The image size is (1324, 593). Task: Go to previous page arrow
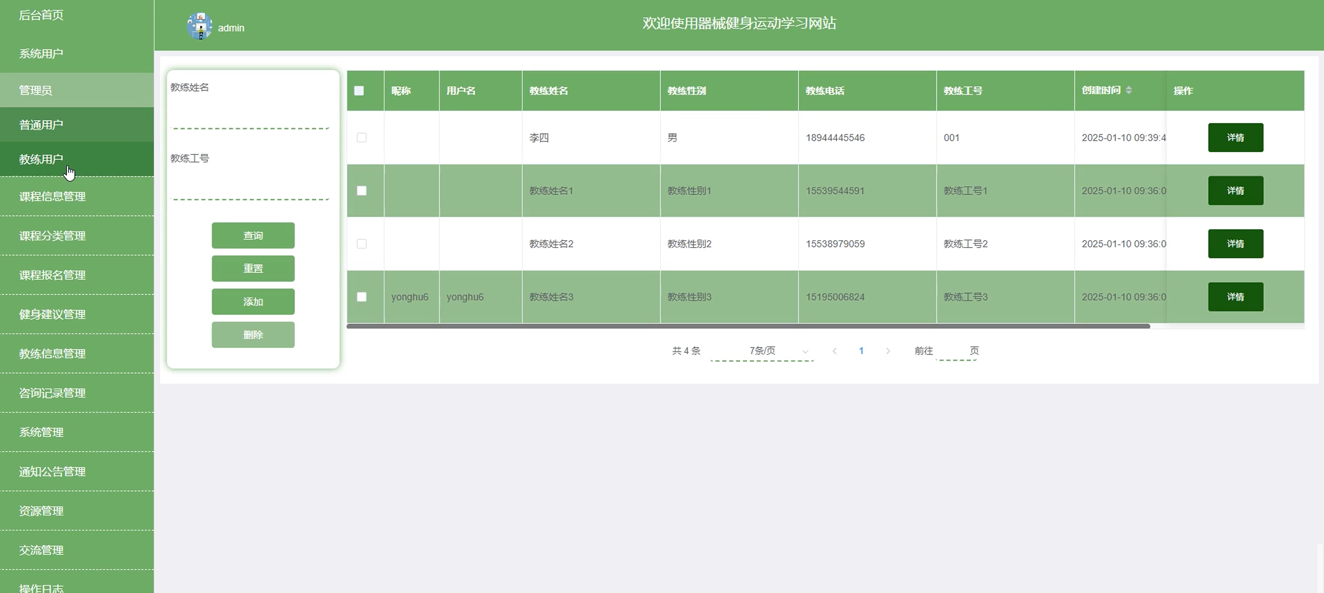[835, 350]
